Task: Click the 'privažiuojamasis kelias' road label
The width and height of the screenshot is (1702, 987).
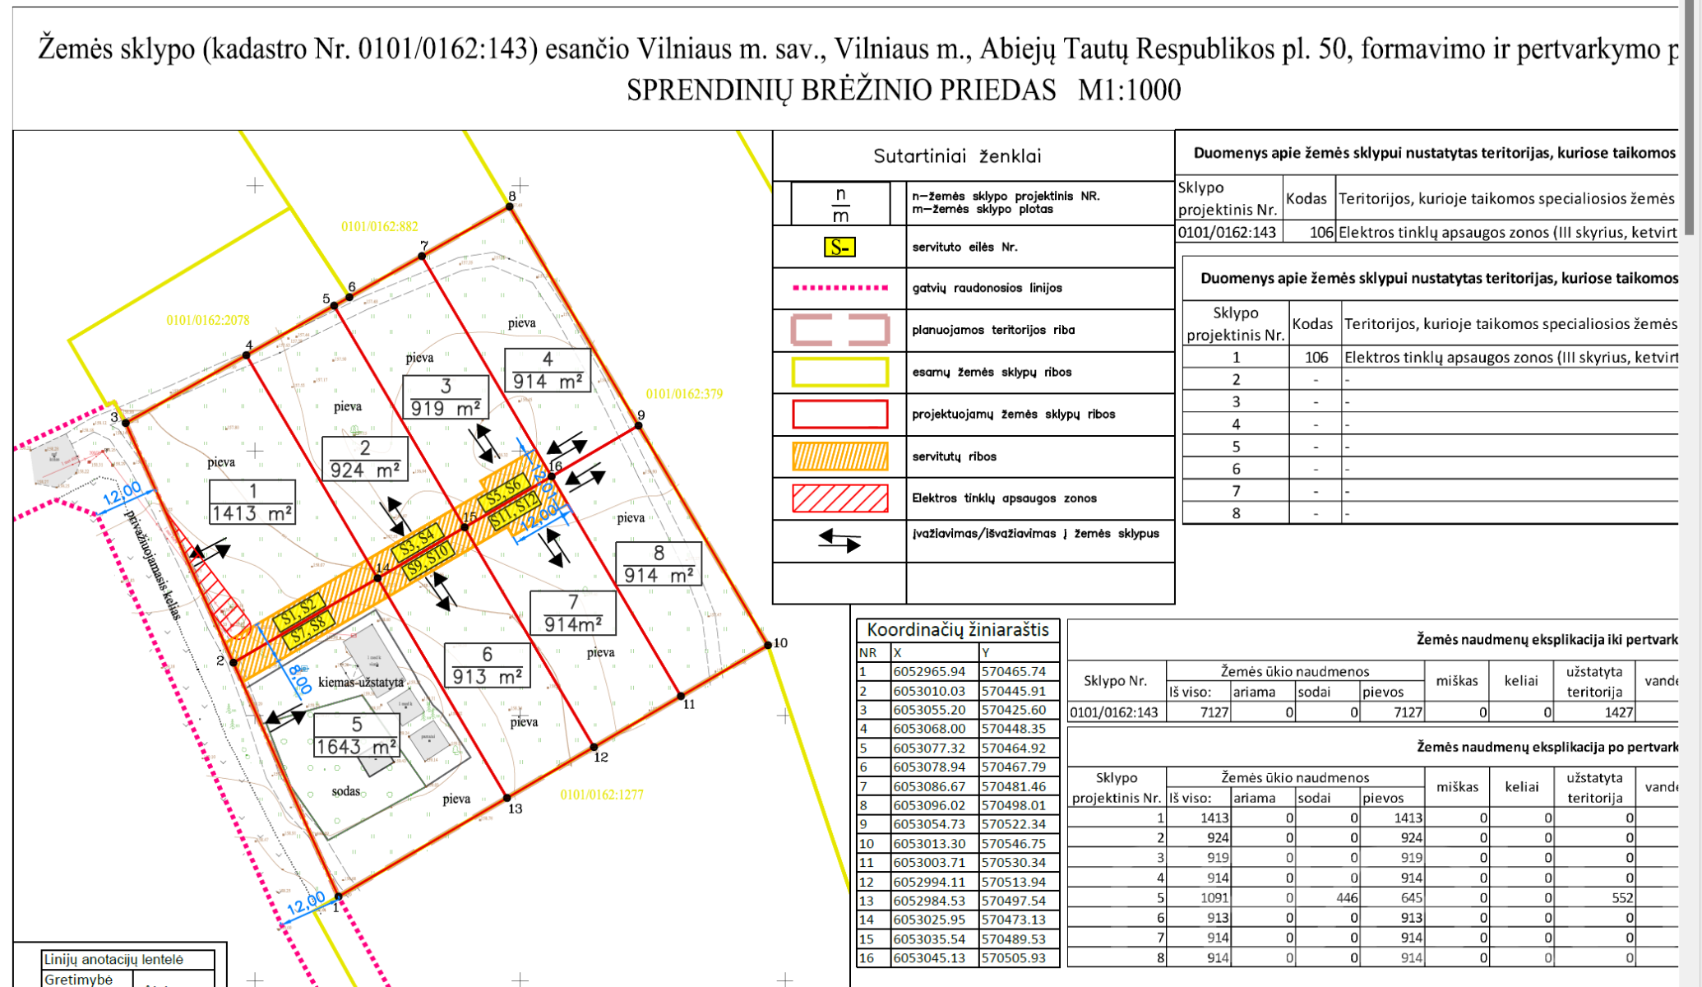Action: pyautogui.click(x=152, y=564)
